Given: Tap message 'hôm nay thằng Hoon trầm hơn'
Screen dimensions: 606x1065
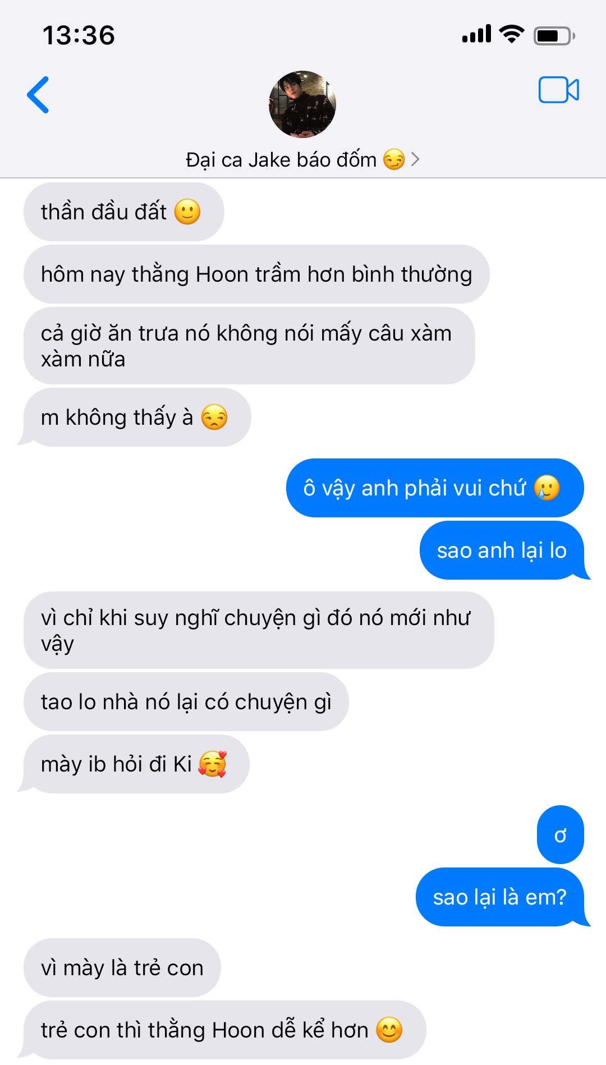Looking at the screenshot, I should point(256,274).
